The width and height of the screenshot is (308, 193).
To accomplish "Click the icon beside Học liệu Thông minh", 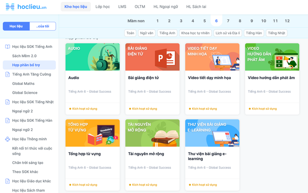I will [x=7, y=139].
